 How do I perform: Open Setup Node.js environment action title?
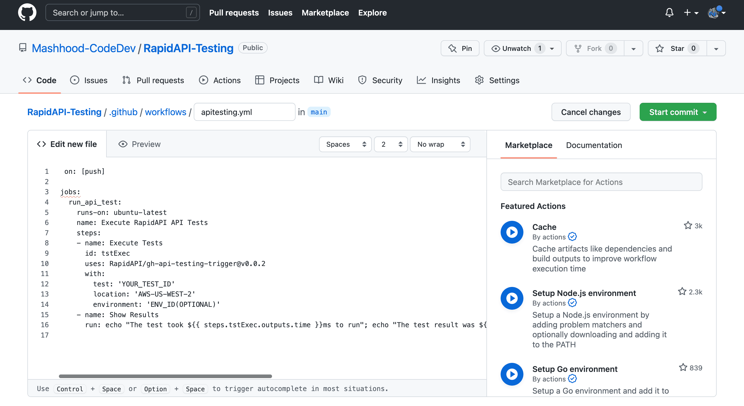pos(584,293)
